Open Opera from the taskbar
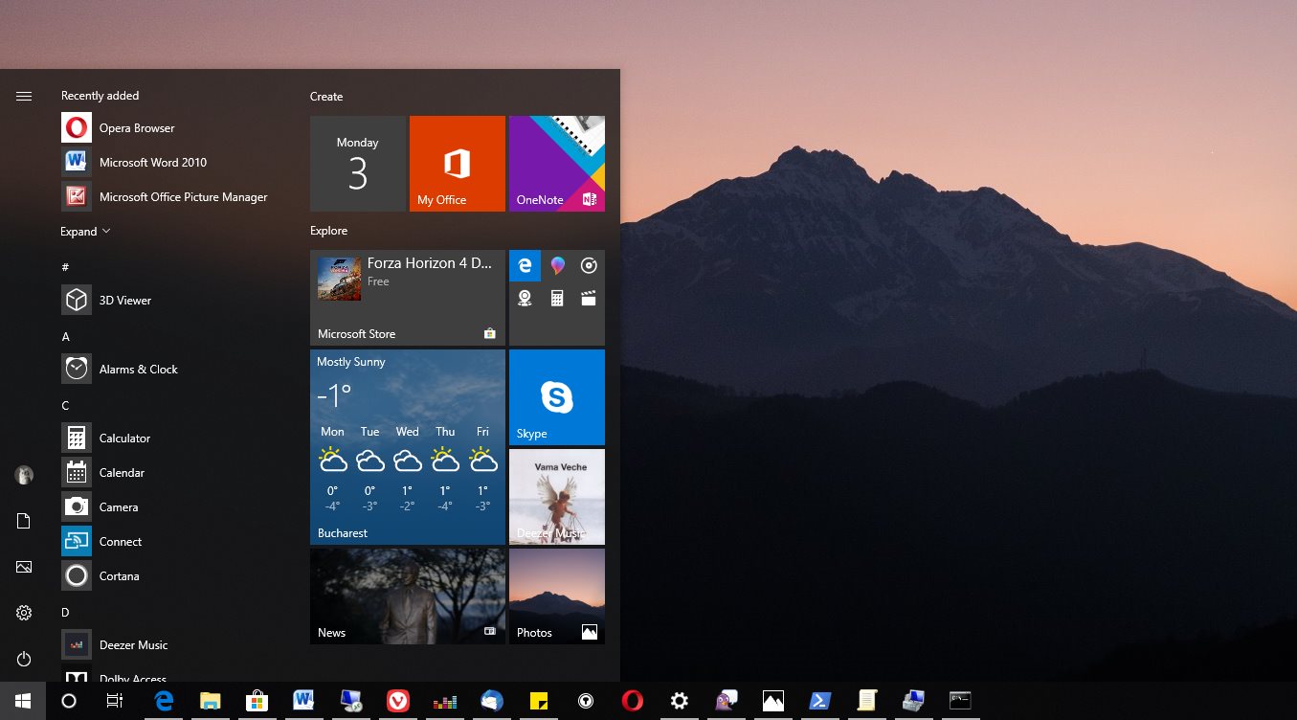This screenshot has width=1297, height=720. [633, 701]
